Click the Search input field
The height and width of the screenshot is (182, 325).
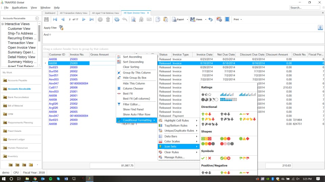coord(305,7)
